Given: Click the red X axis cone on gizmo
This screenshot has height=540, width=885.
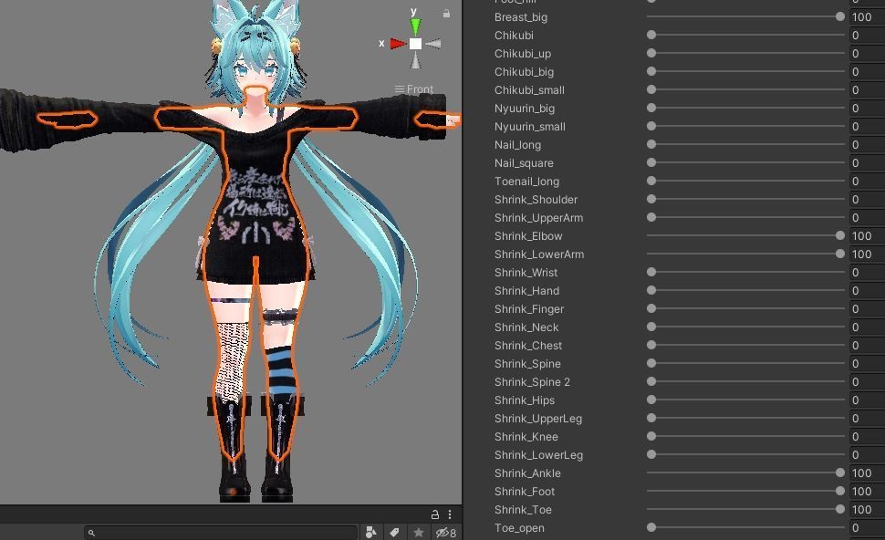Looking at the screenshot, I should click(x=398, y=44).
